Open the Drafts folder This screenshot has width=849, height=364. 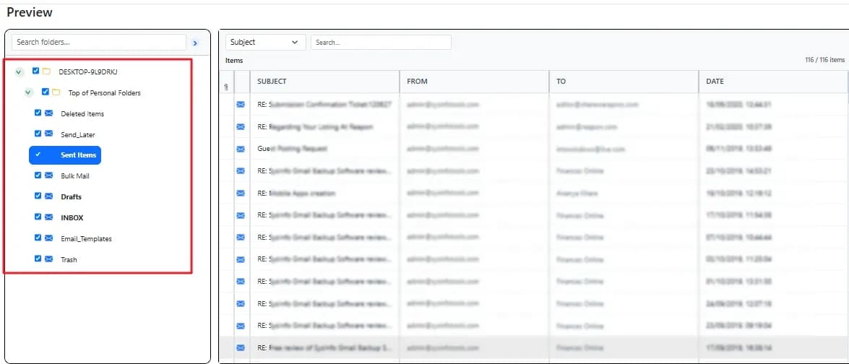(71, 197)
